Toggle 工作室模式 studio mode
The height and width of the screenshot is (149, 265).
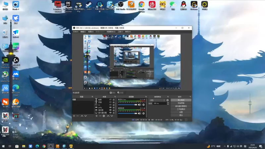point(181,109)
